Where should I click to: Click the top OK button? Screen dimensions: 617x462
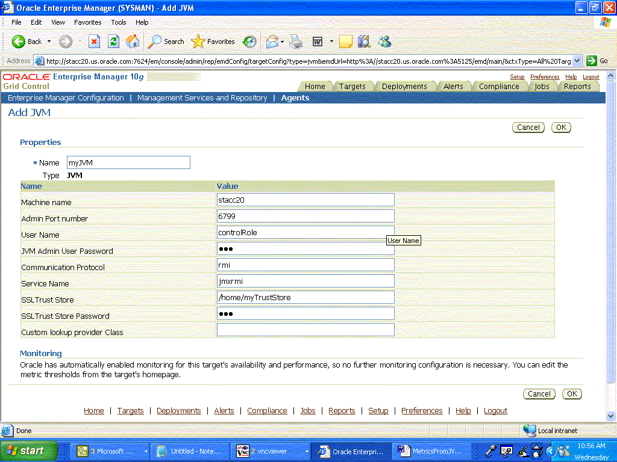pos(561,128)
